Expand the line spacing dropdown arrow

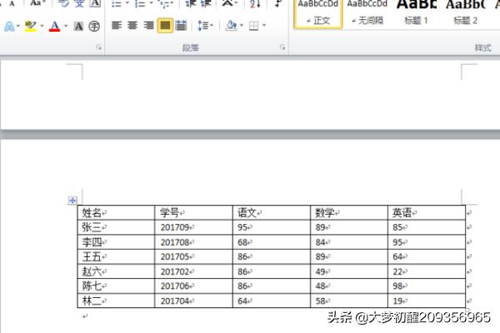pos(212,25)
